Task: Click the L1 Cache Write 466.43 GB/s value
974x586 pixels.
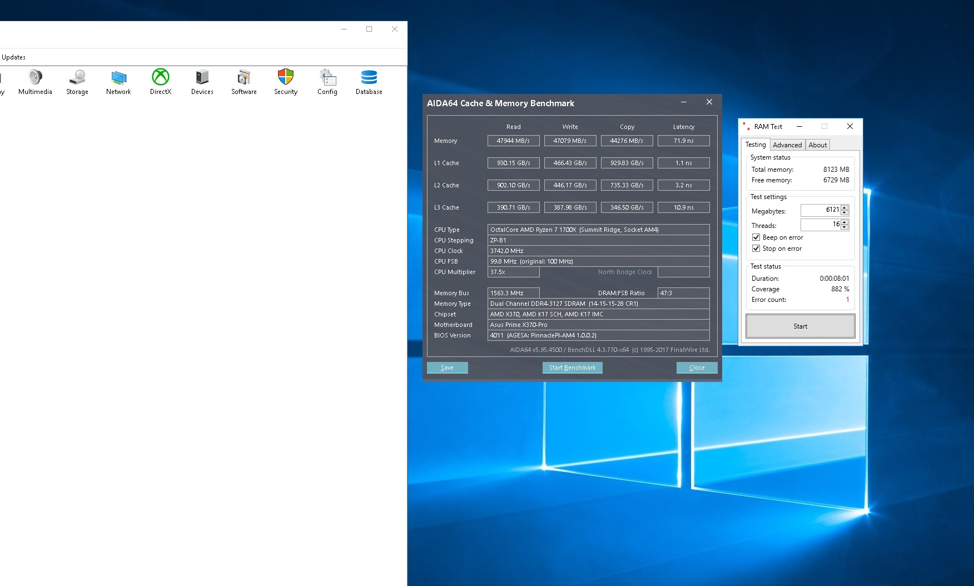Action: click(x=570, y=163)
